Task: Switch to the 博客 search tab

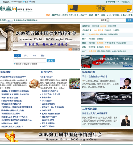Action: pyautogui.click(x=34, y=56)
